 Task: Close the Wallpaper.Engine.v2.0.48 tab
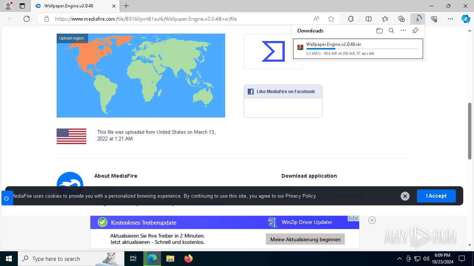coord(114,6)
